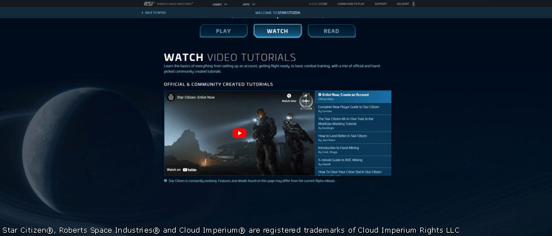Select 5-minute Guide to ROC Mining video
This screenshot has height=236, width=552.
[353, 162]
